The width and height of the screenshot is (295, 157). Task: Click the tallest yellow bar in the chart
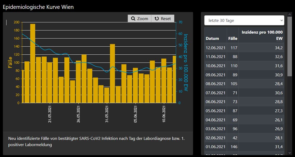[33, 63]
